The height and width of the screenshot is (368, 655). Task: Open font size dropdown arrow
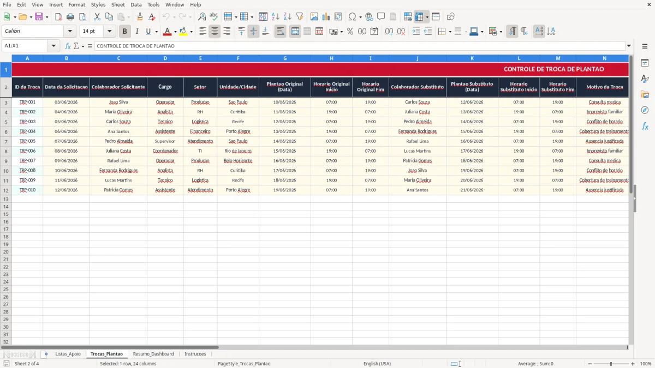[x=109, y=32]
